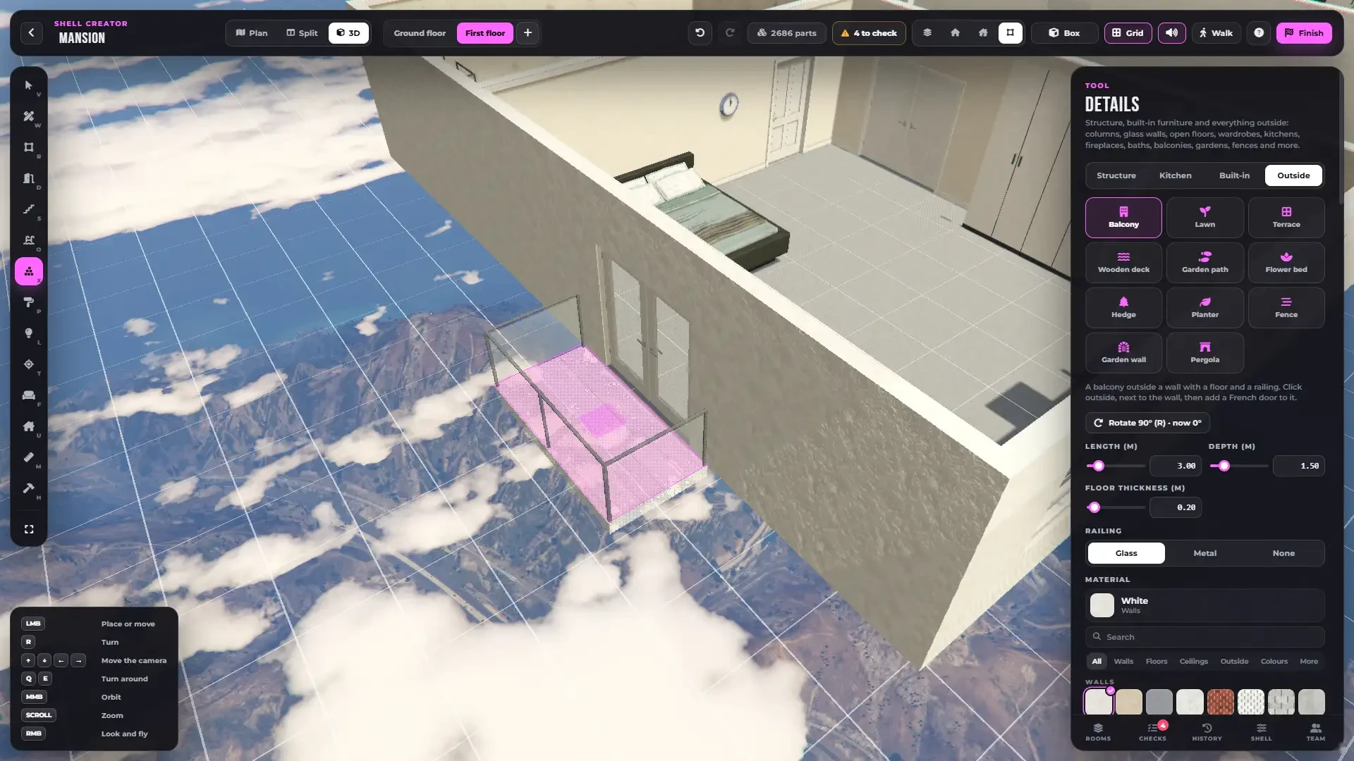
Task: Set railing type to None
Action: coord(1283,553)
